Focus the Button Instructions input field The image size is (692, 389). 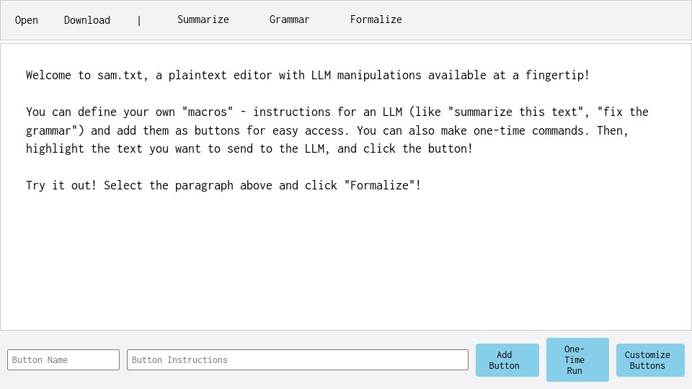point(298,360)
